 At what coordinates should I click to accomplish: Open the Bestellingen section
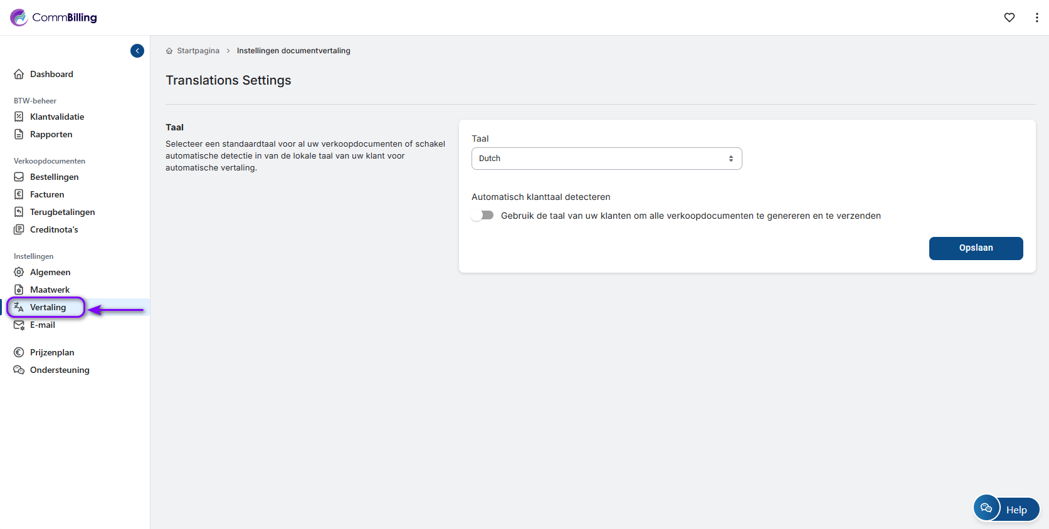click(54, 177)
